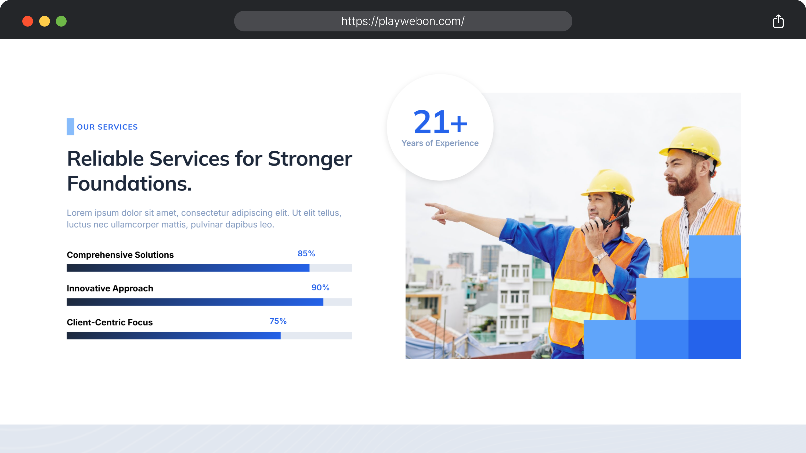
Task: Click the green maximize window dot
Action: [x=61, y=21]
